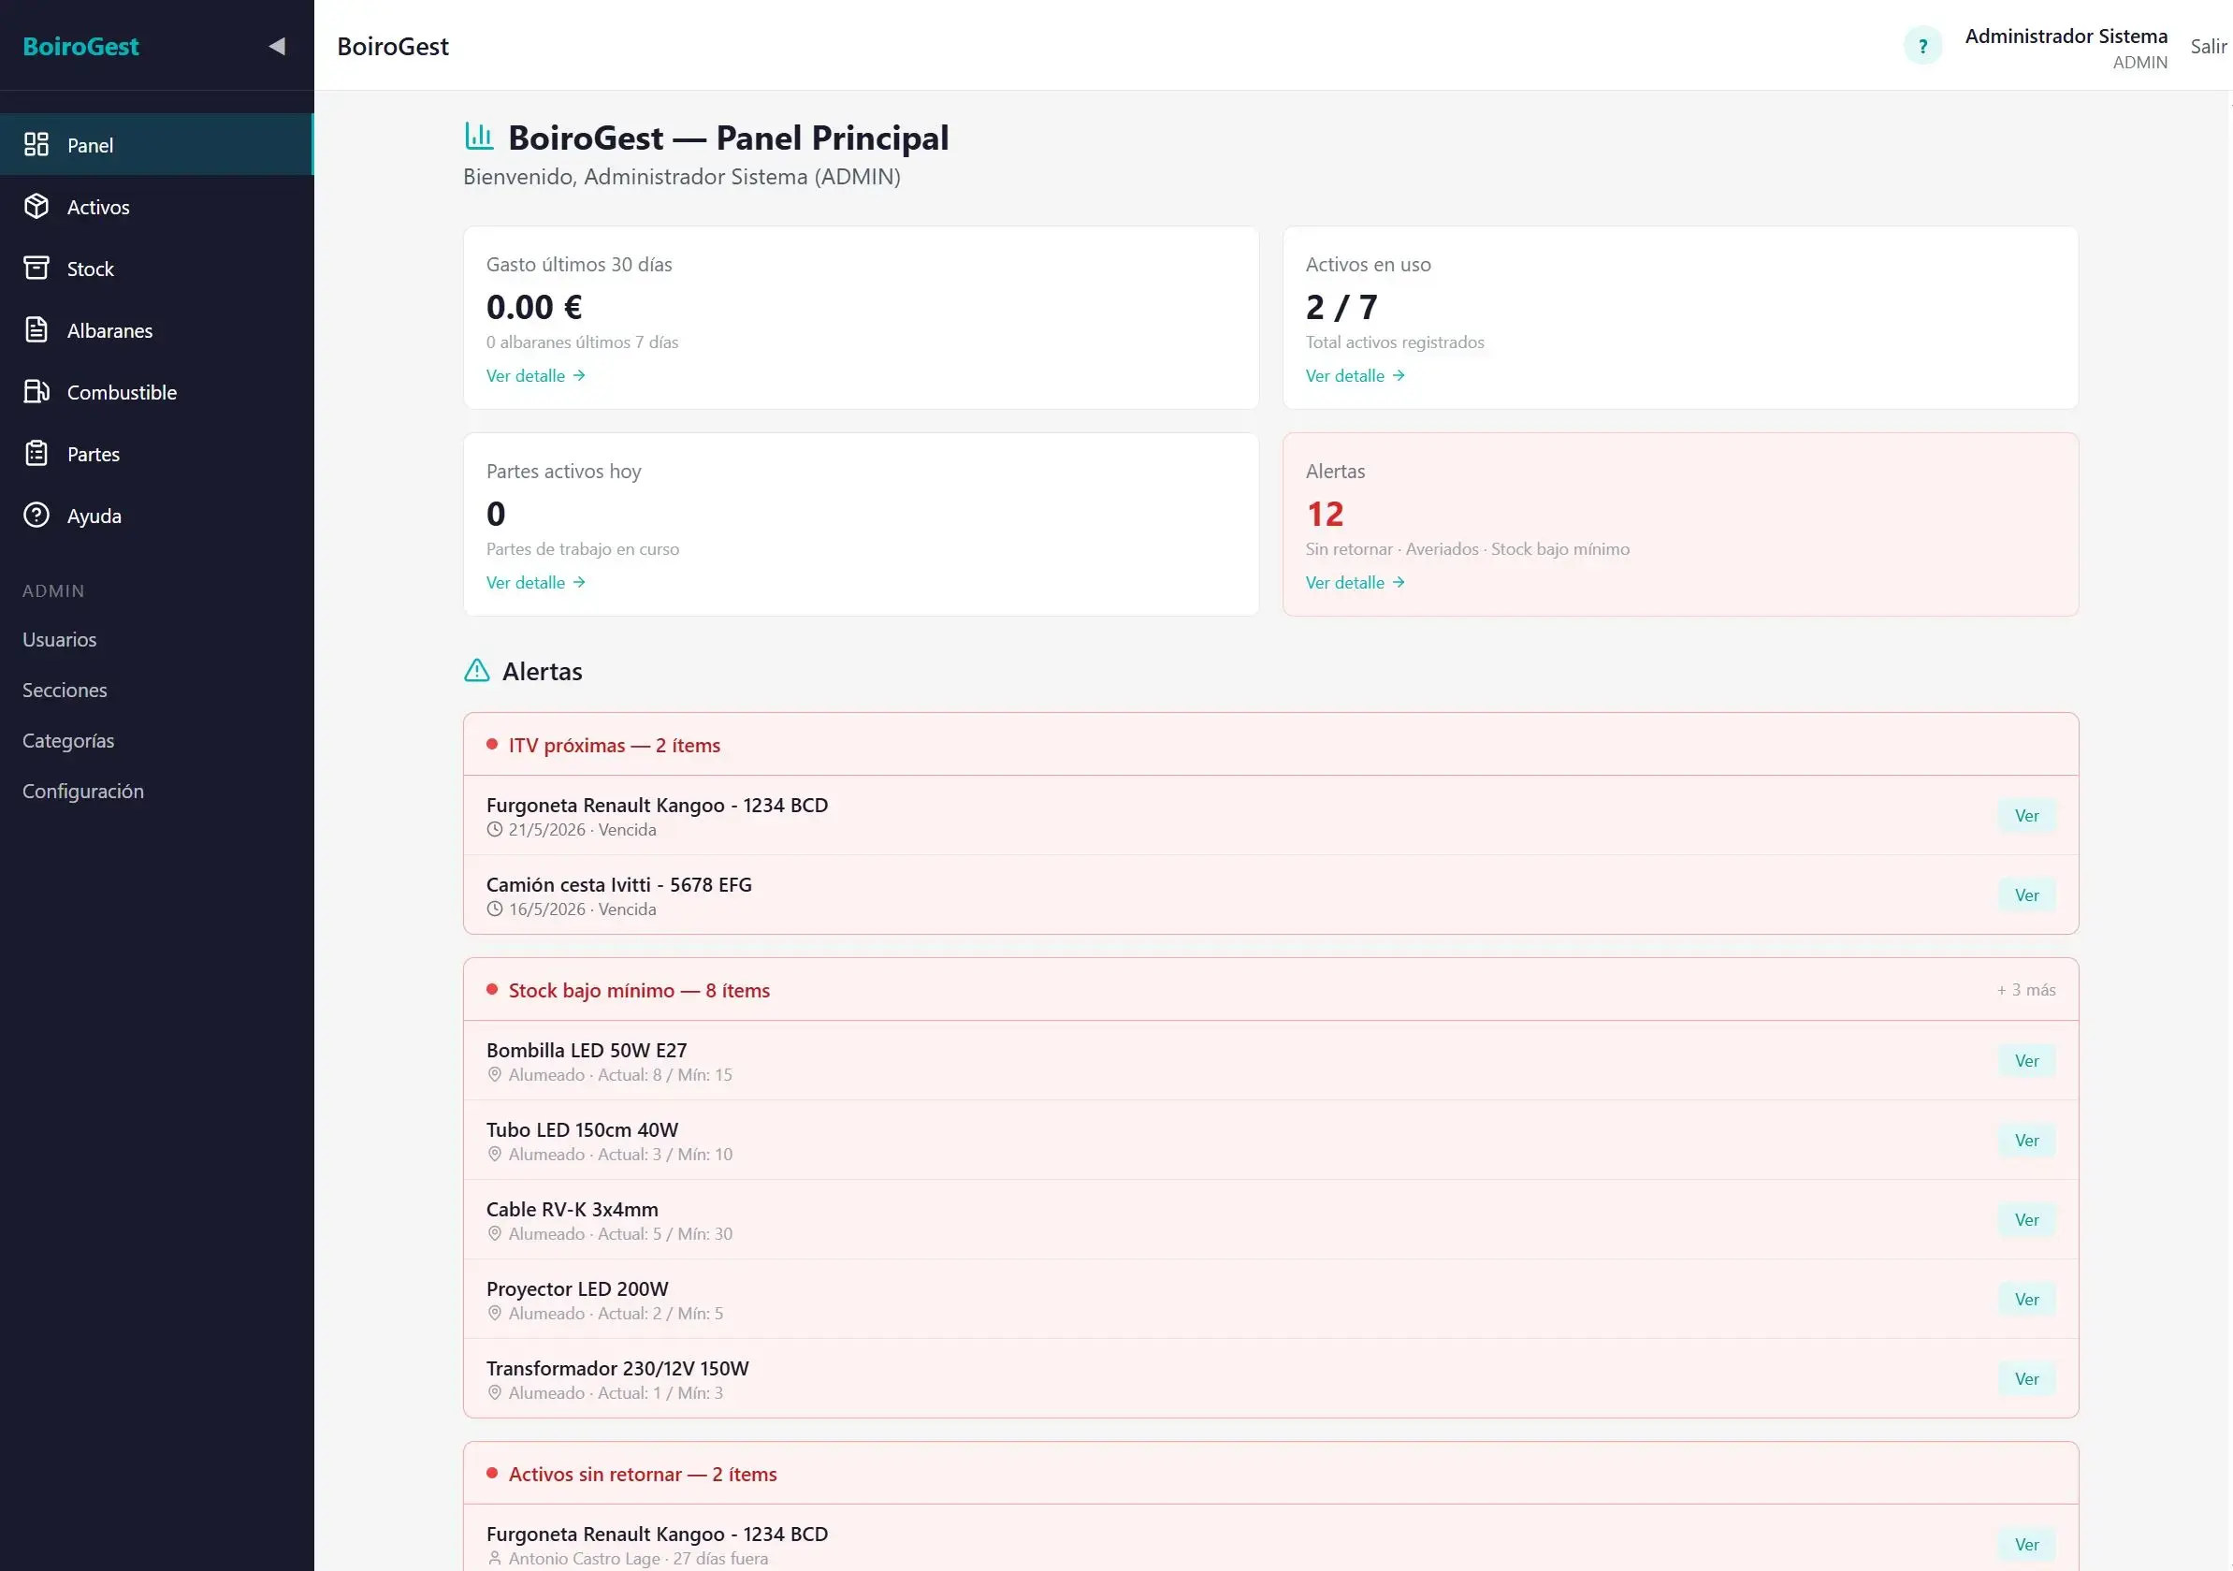Click Ver for Cable RV-K 3x4mm
This screenshot has width=2233, height=1571.
click(x=2027, y=1220)
